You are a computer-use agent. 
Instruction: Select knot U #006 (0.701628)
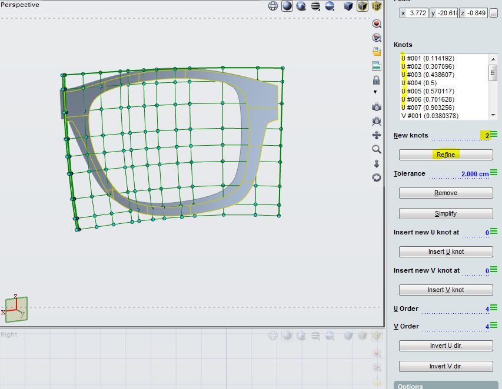[428, 99]
